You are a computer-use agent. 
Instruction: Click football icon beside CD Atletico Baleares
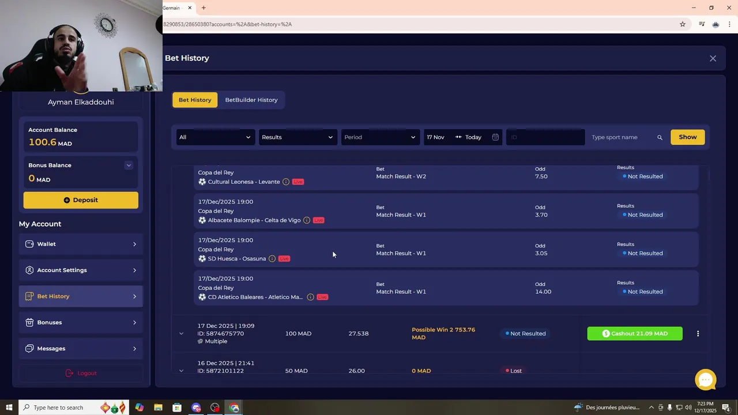(202, 297)
